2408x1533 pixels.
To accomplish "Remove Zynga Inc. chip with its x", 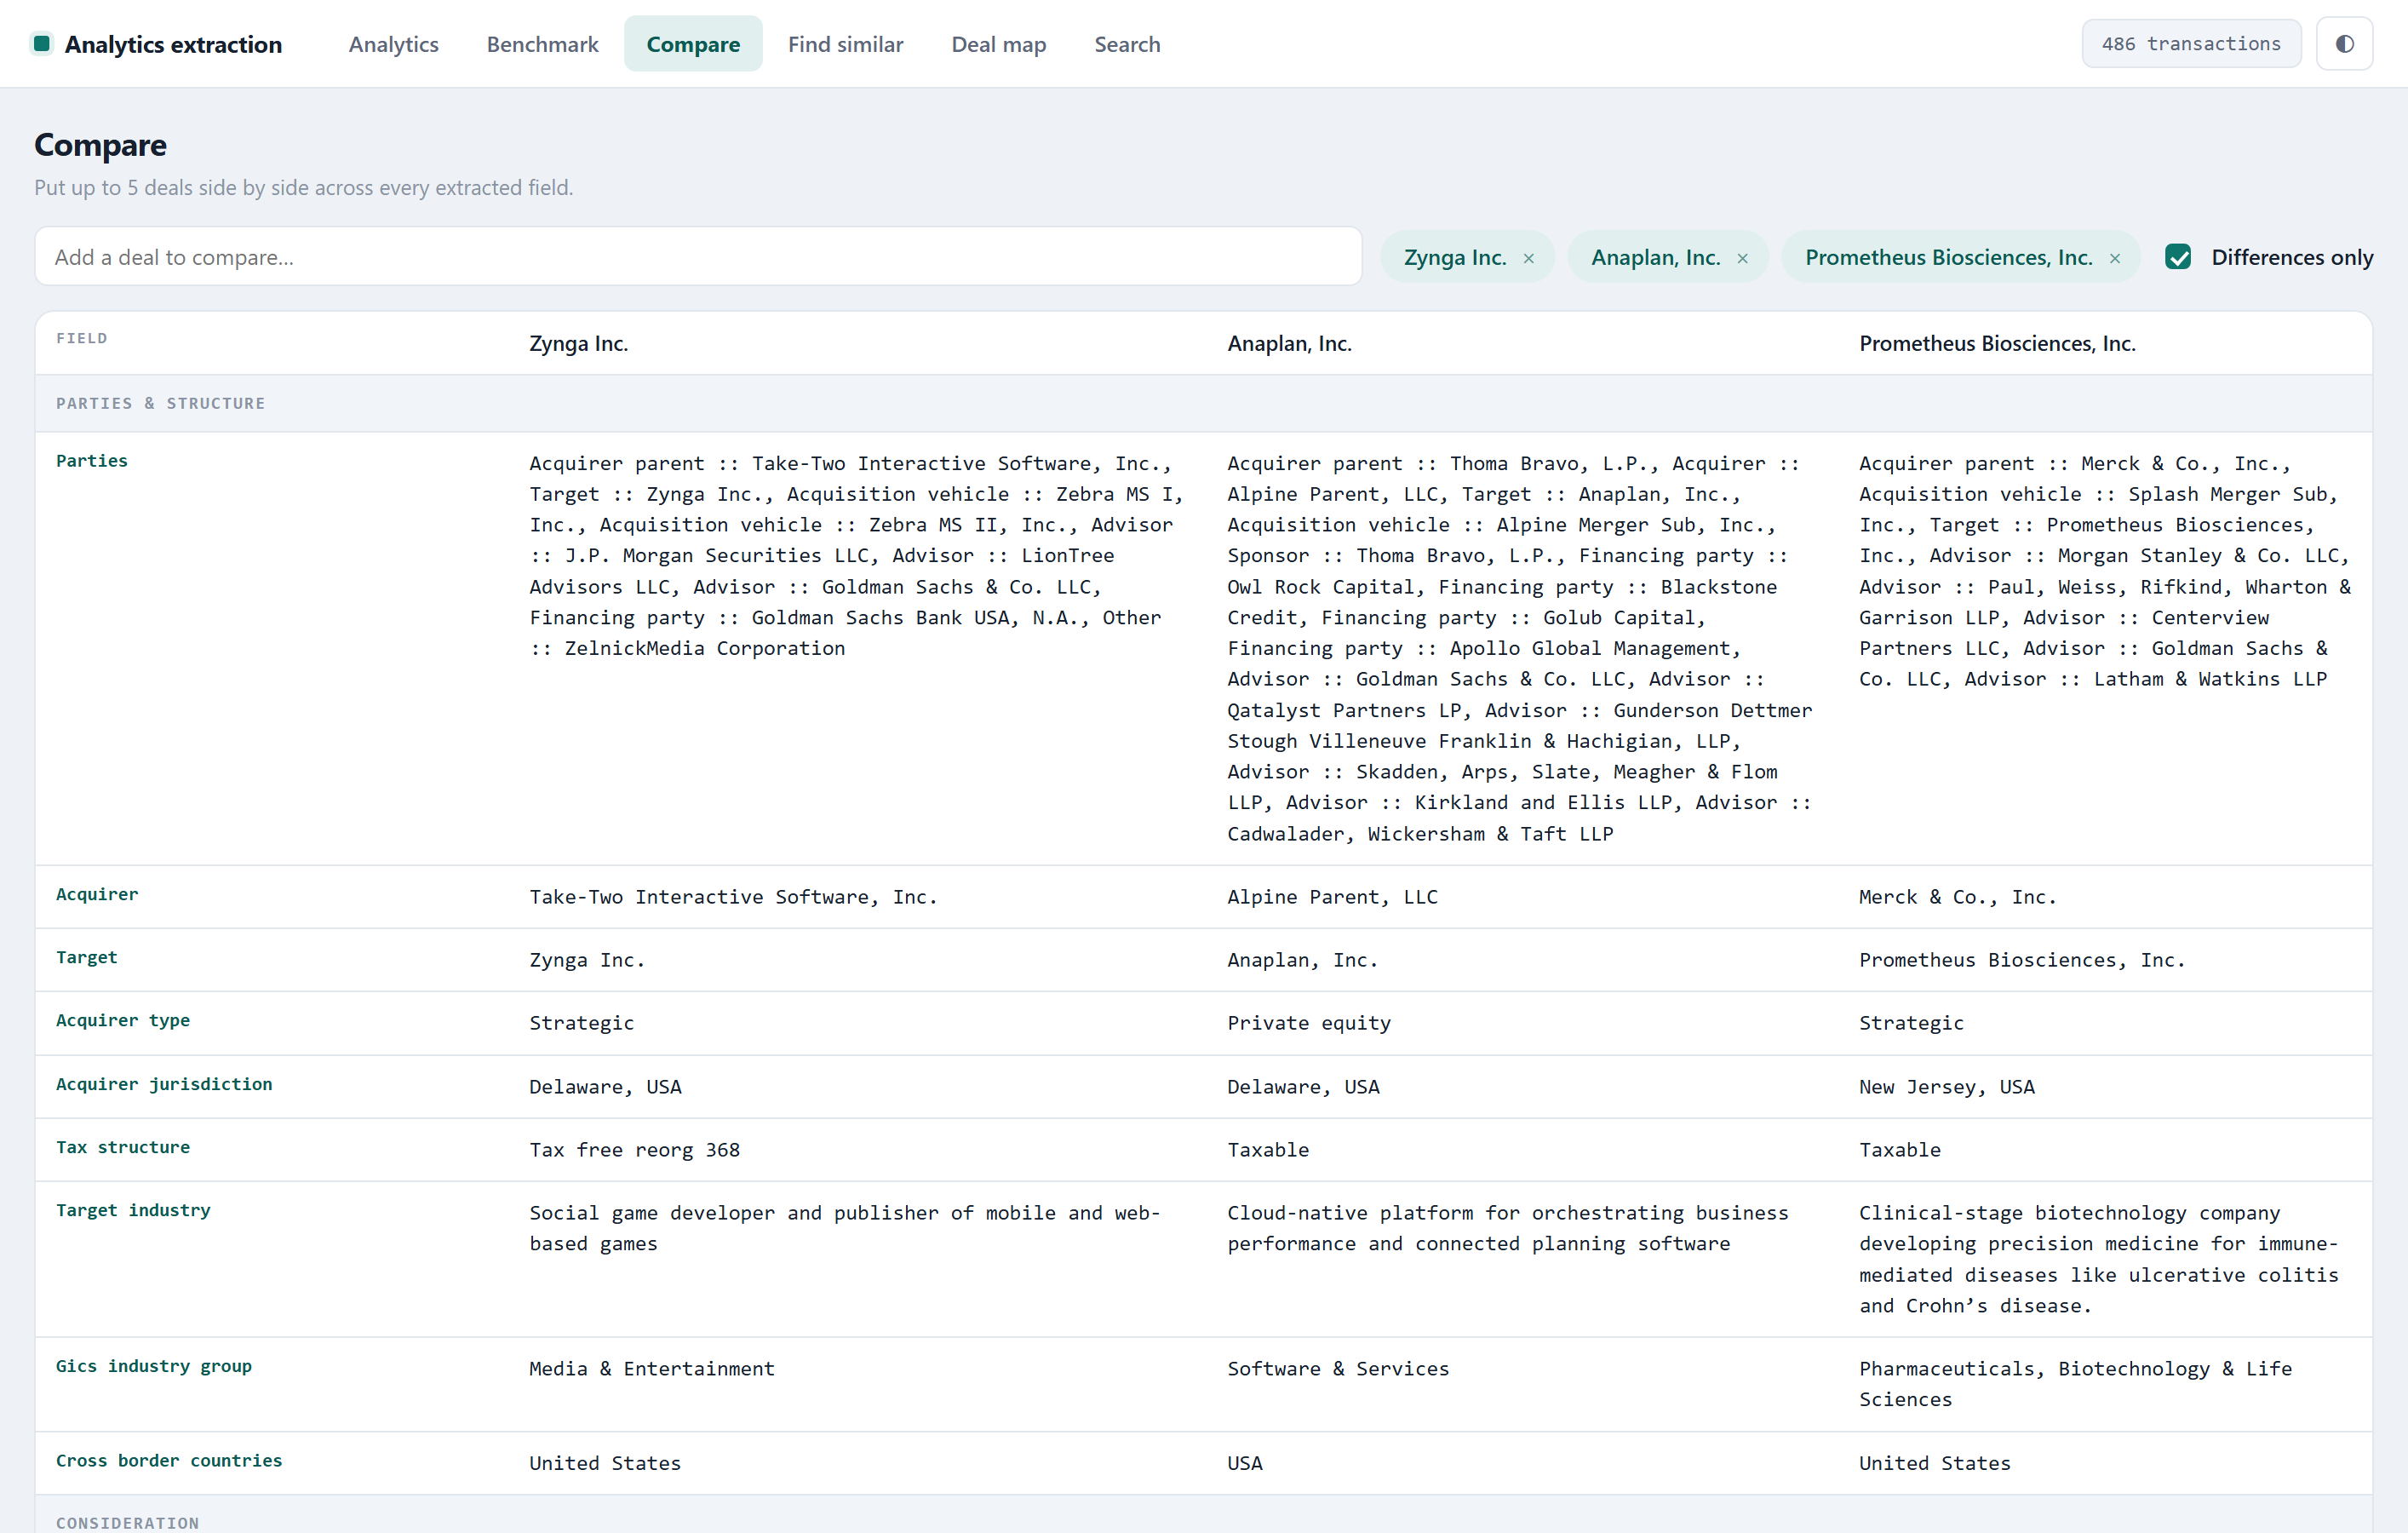I will [1528, 258].
